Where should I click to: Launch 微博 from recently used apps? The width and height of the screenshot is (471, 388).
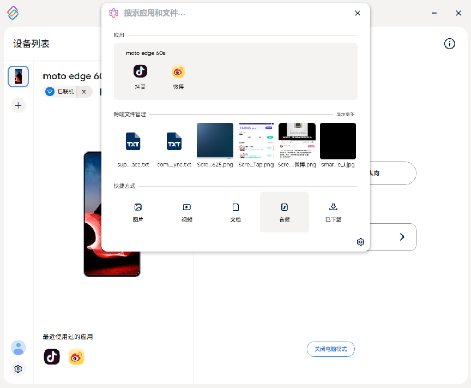[76, 357]
